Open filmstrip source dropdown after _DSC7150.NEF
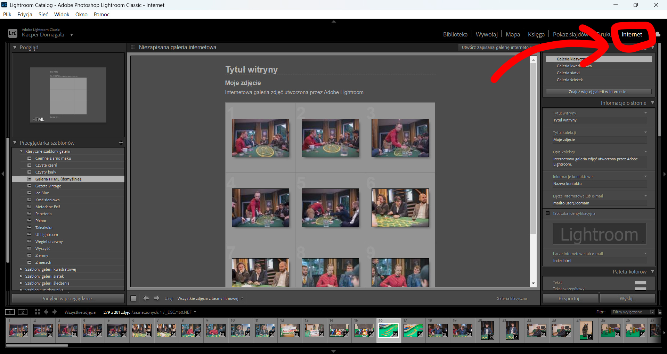The height and width of the screenshot is (354, 667). (195, 312)
